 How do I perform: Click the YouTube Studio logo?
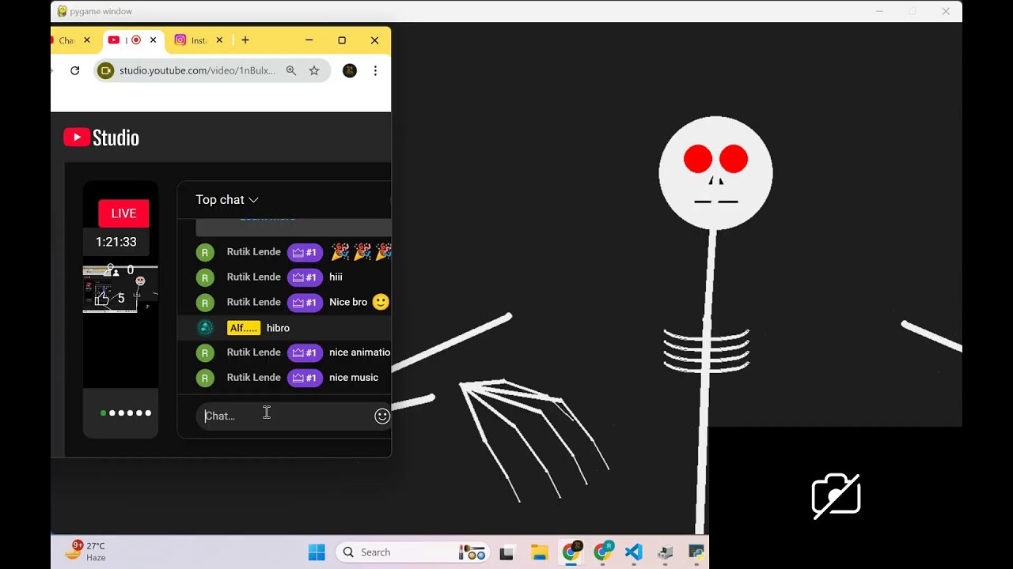pos(101,138)
